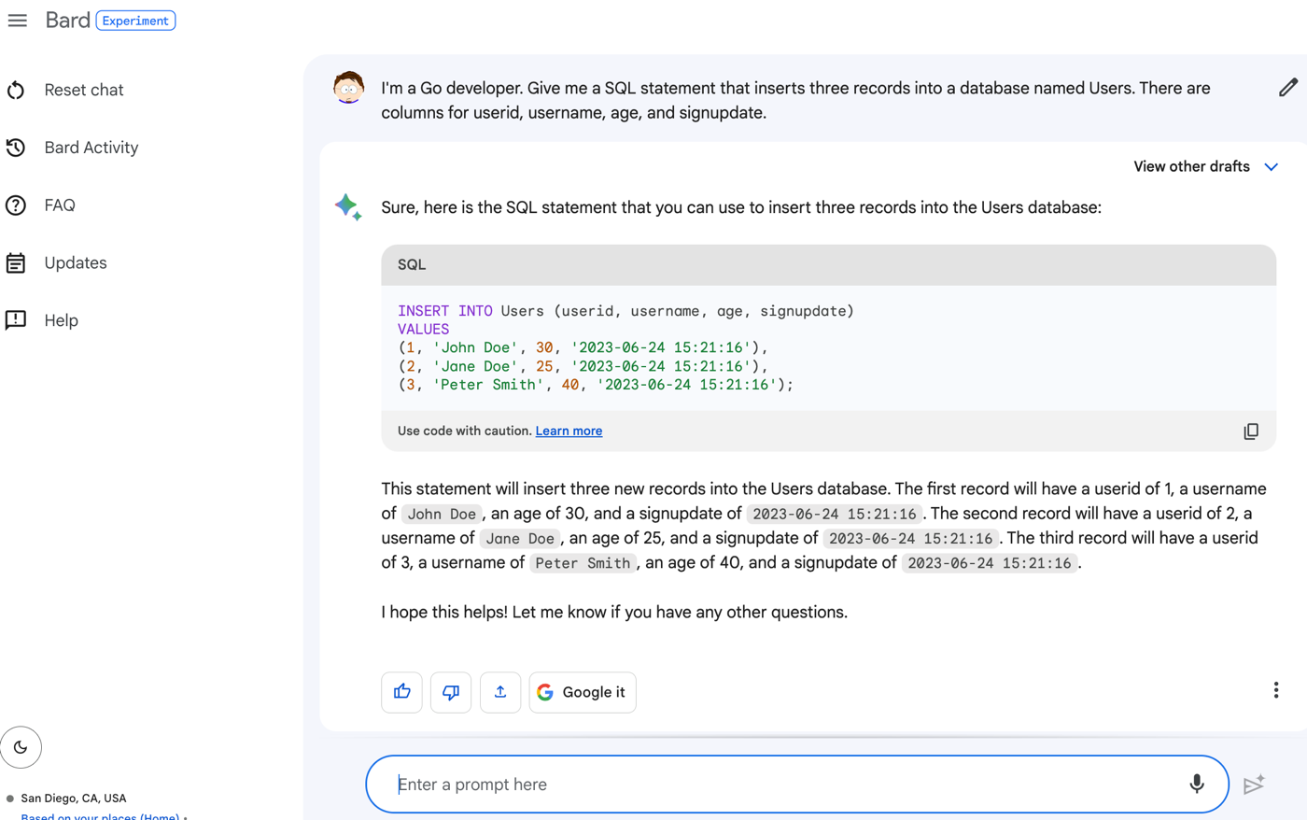Click the user profile avatar
1307x820 pixels.
pyautogui.click(x=349, y=88)
